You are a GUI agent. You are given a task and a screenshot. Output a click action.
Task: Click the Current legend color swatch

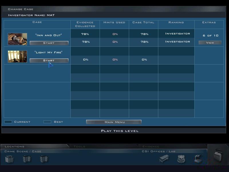click(8, 122)
